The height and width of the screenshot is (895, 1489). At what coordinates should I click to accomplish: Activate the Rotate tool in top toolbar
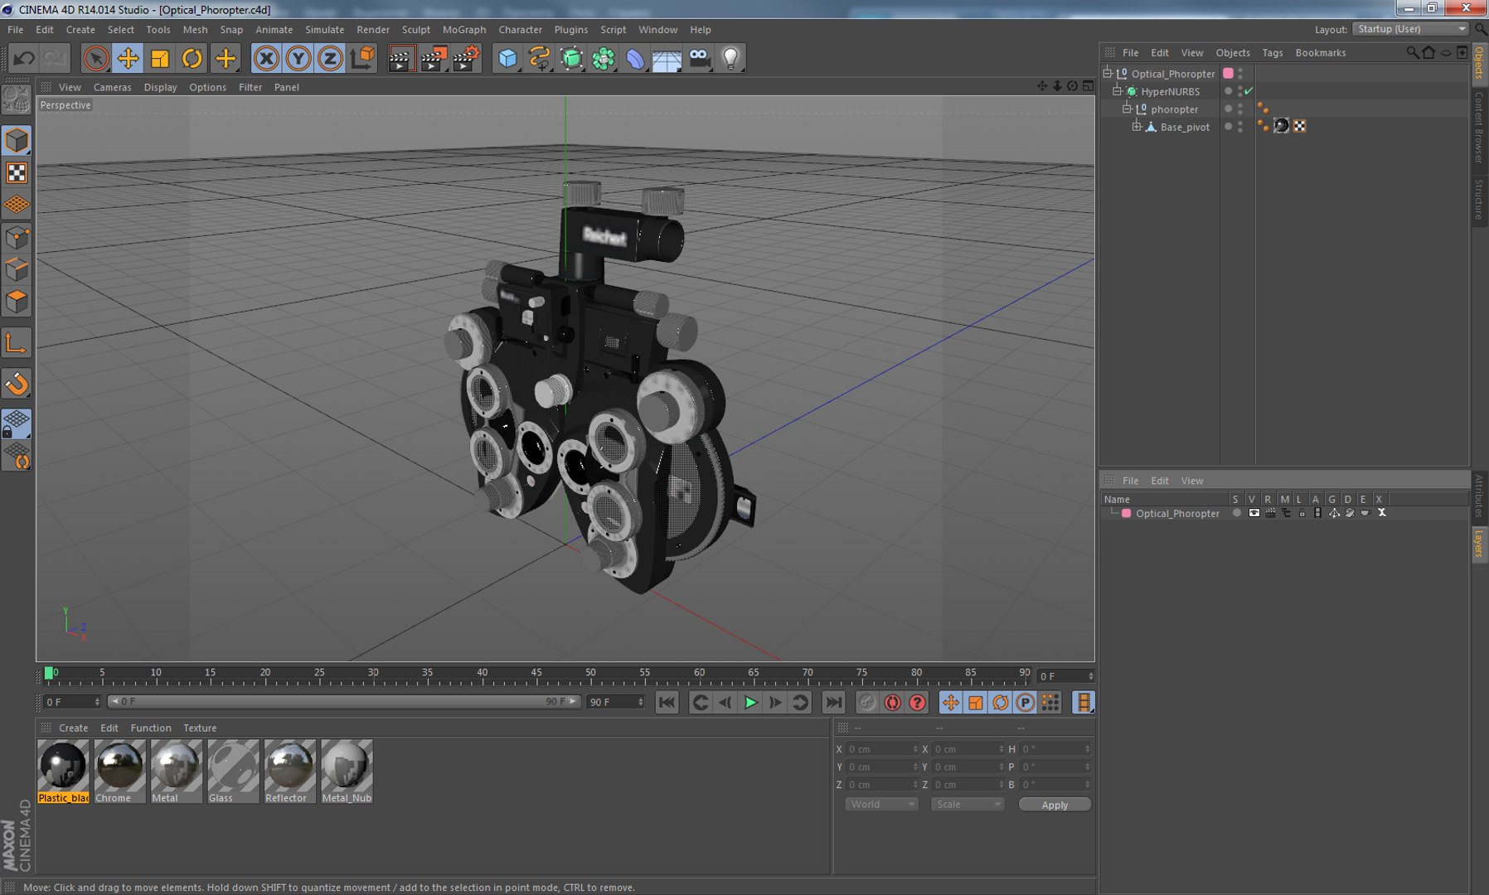coord(192,58)
